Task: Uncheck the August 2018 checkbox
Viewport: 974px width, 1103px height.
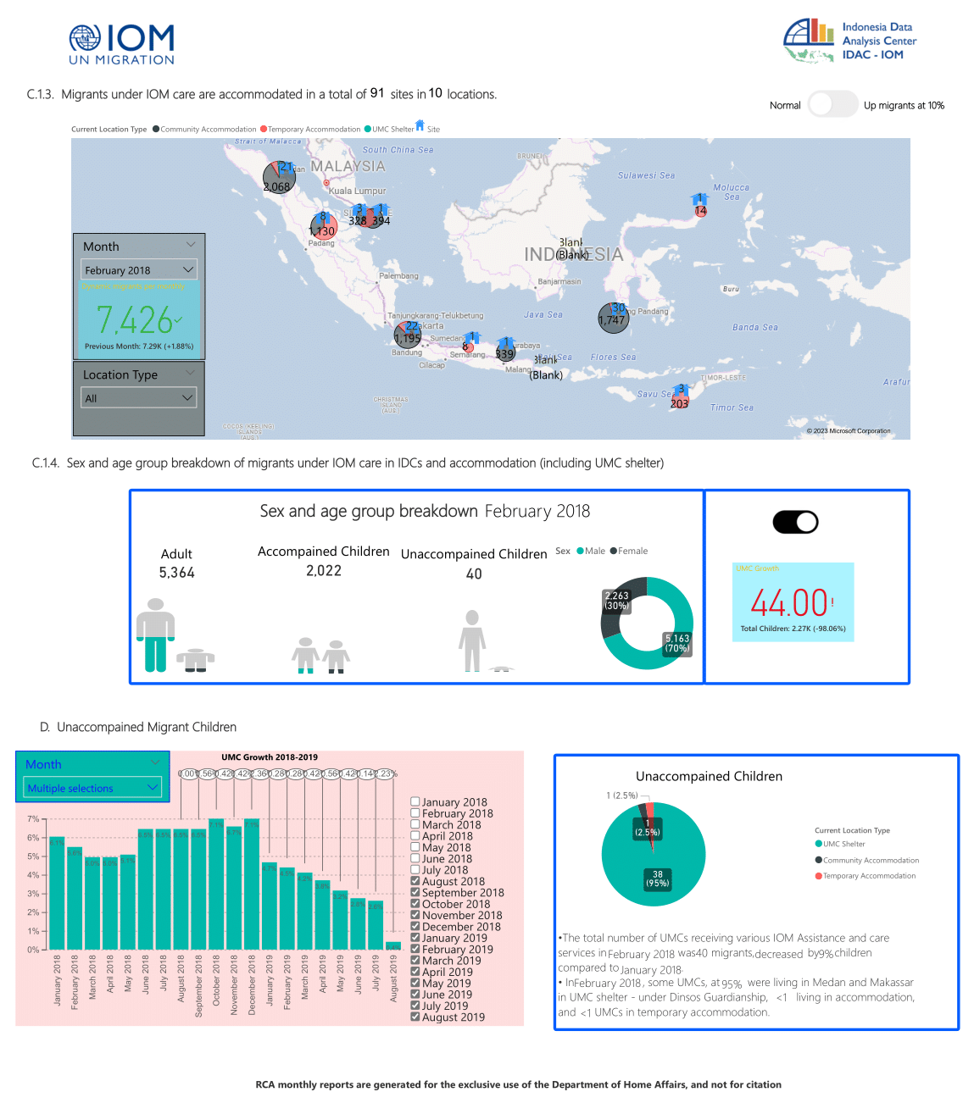Action: [415, 880]
